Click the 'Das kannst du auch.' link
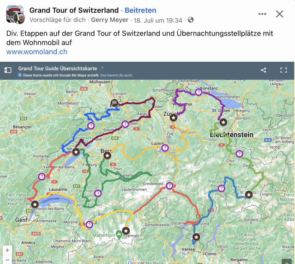The image size is (295, 264). (116, 75)
